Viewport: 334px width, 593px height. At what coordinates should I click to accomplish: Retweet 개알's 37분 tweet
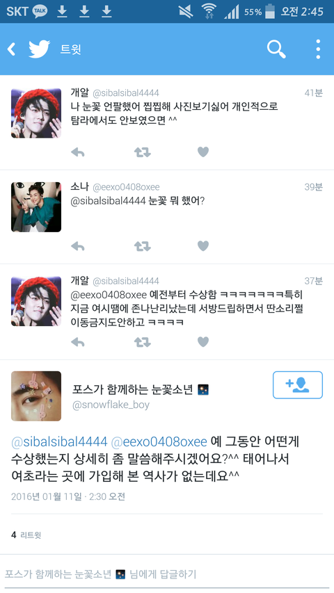tap(143, 342)
